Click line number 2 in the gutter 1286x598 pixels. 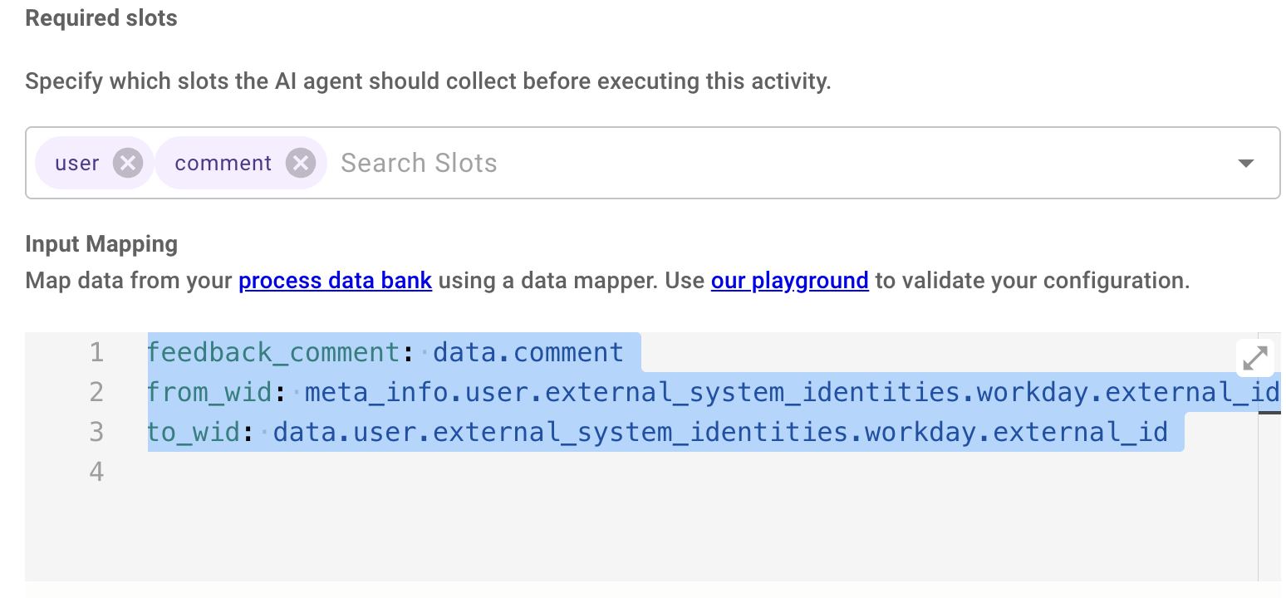[x=96, y=392]
